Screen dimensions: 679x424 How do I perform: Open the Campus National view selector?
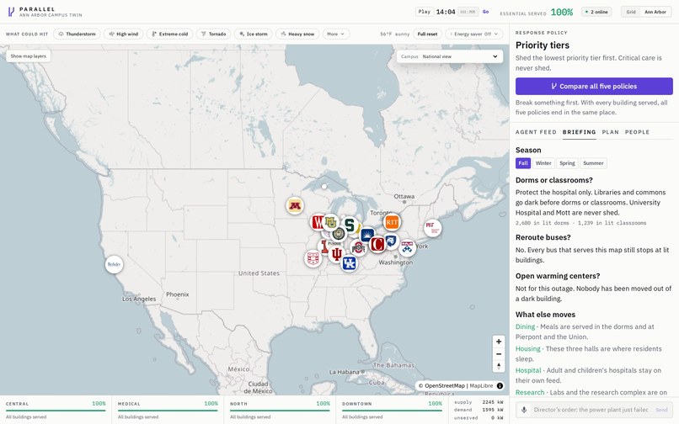[x=450, y=56]
